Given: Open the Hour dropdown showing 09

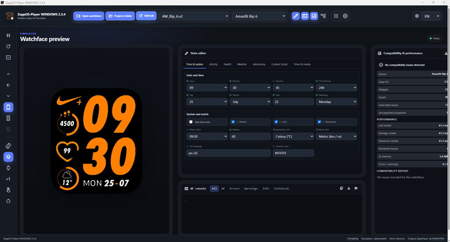Looking at the screenshot, I should pos(207,88).
